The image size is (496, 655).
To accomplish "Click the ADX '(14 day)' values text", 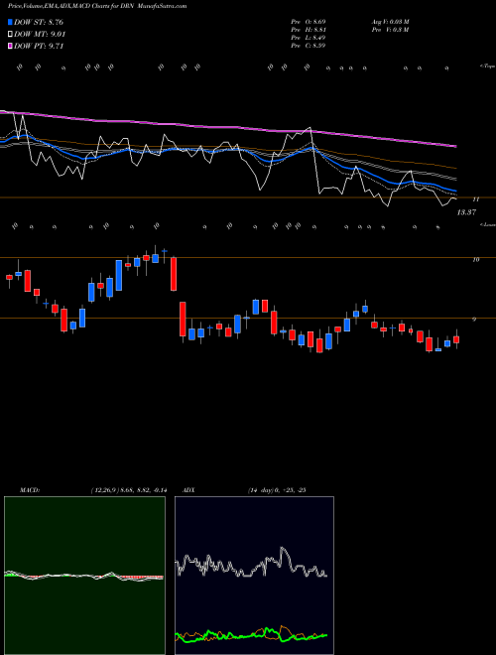I will 278,490.
